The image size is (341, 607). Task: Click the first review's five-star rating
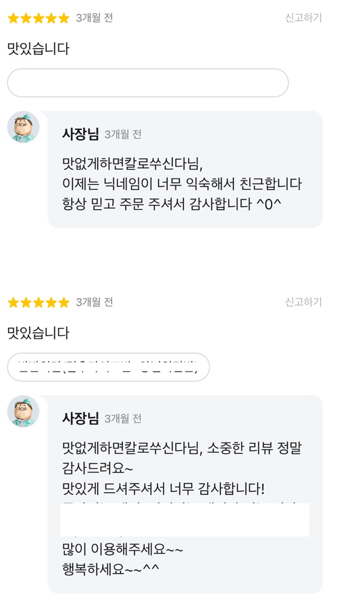click(38, 19)
